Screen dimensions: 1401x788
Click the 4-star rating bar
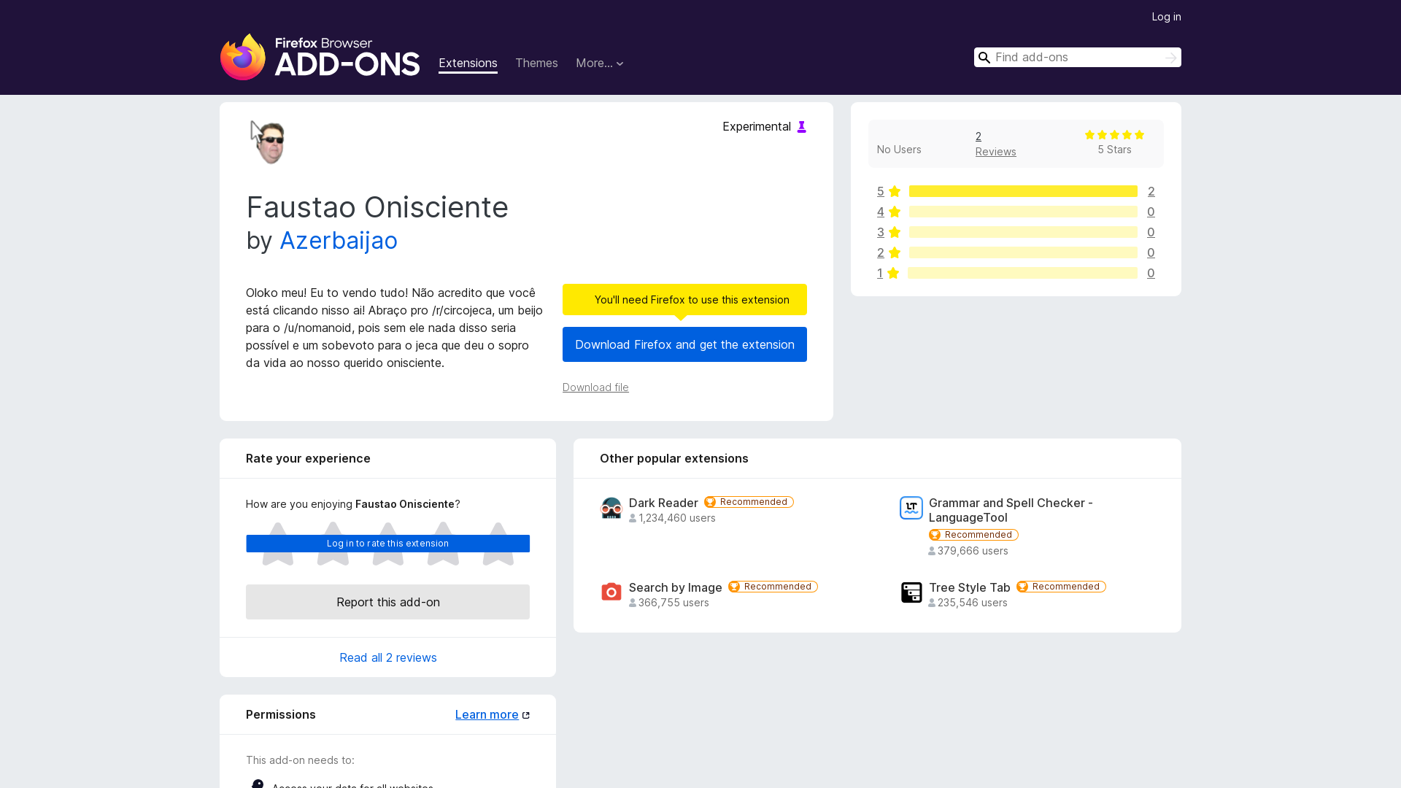[x=1023, y=212]
